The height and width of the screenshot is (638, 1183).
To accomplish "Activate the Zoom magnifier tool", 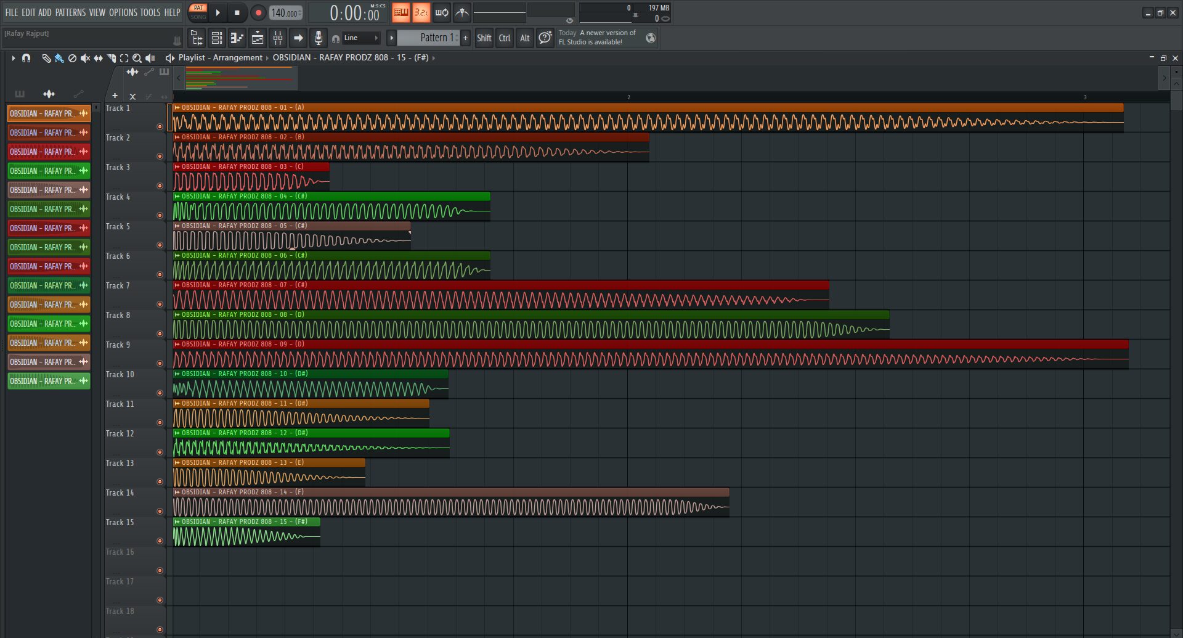I will coord(137,58).
